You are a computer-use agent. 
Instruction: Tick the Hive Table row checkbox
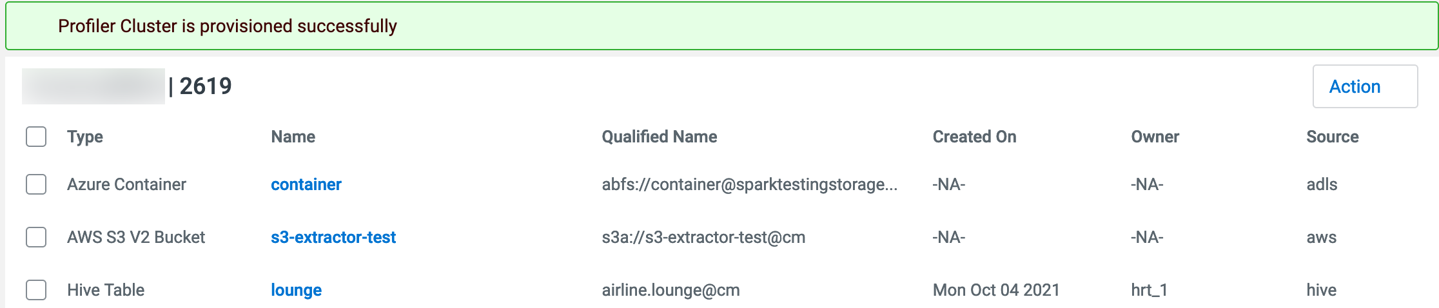(36, 290)
